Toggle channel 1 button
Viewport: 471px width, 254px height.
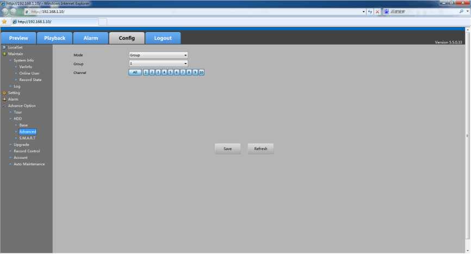pos(146,72)
